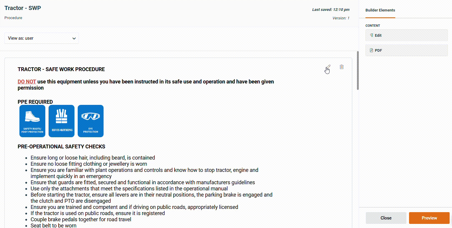Click the pencil edit icon on content block

328,67
